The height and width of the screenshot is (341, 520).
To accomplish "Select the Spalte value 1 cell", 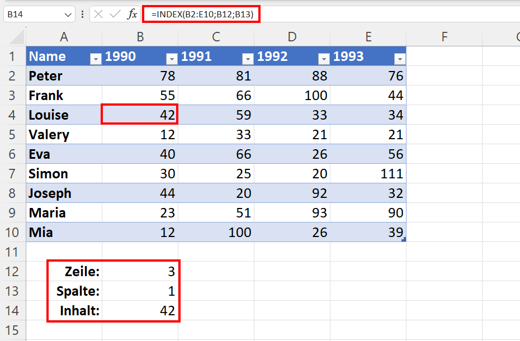I will 140,291.
